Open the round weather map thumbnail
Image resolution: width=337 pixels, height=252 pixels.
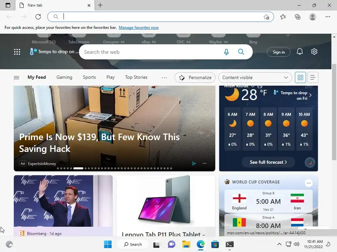[x=310, y=162]
